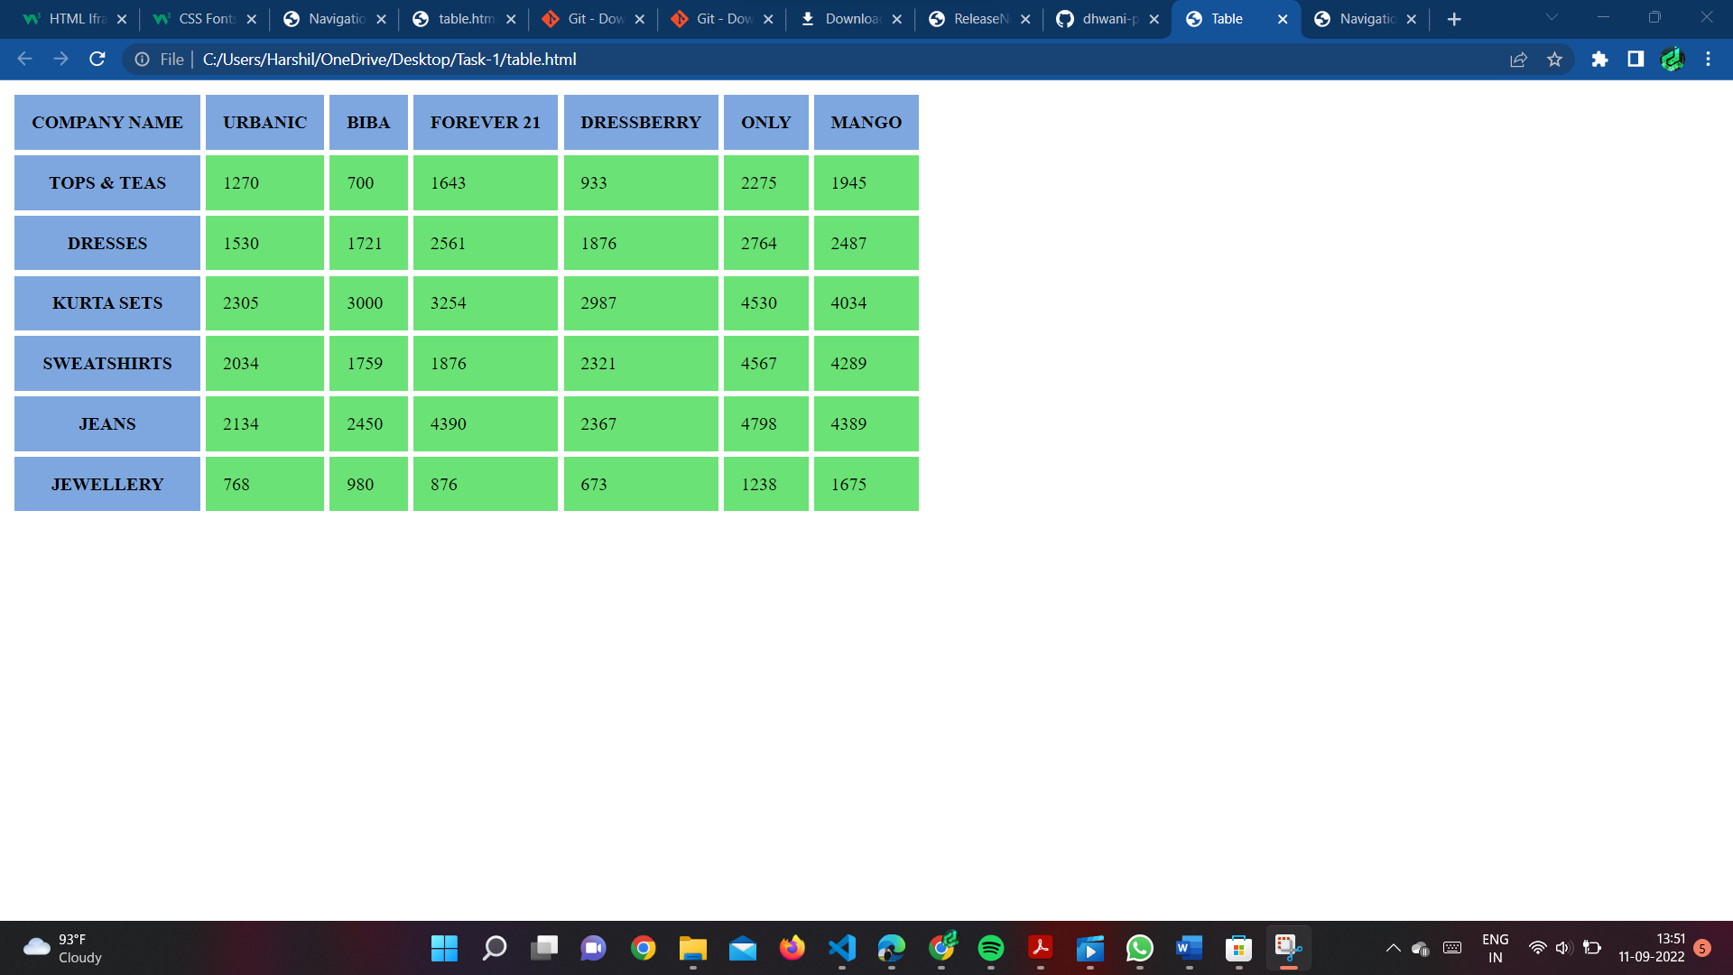Viewport: 1733px width, 975px height.
Task: Click the forward navigation button
Action: coord(60,60)
